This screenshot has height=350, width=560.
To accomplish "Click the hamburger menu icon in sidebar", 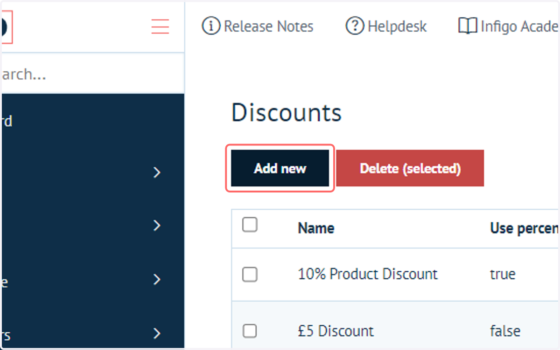I will point(160,27).
